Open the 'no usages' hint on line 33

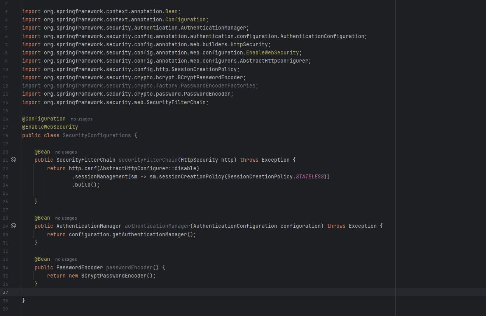pyautogui.click(x=66, y=259)
